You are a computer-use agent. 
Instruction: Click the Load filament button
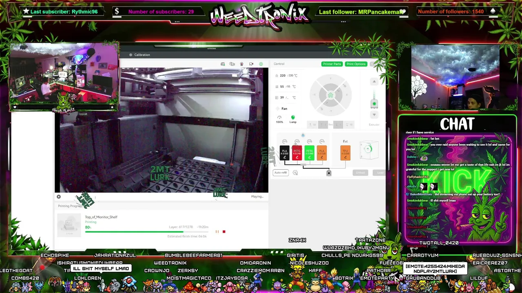[380, 173]
